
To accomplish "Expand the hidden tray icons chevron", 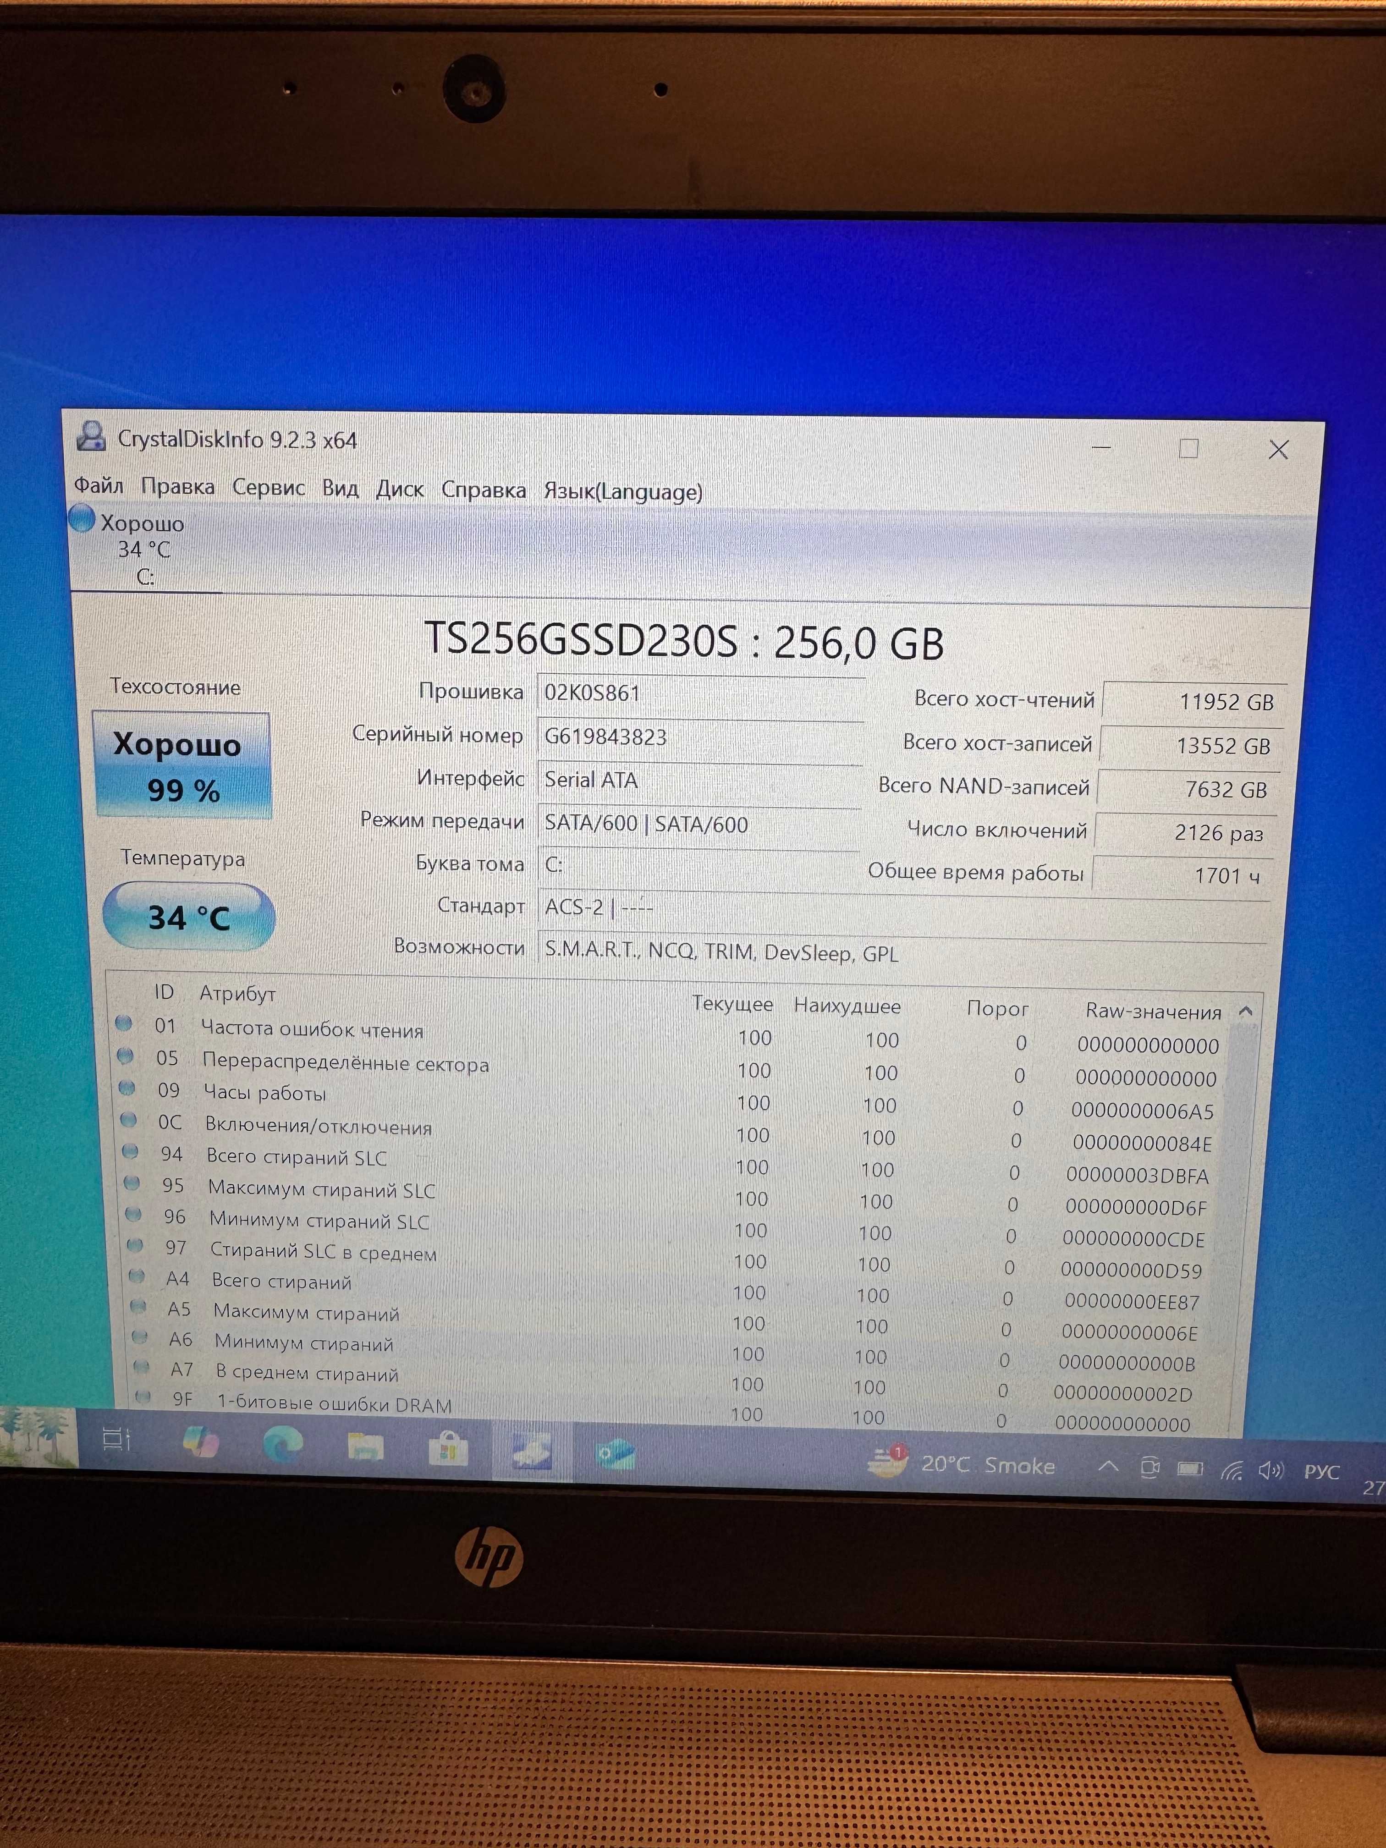I will pyautogui.click(x=1108, y=1466).
